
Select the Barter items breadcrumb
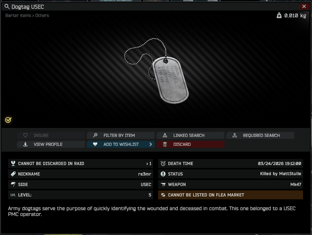coord(18,16)
